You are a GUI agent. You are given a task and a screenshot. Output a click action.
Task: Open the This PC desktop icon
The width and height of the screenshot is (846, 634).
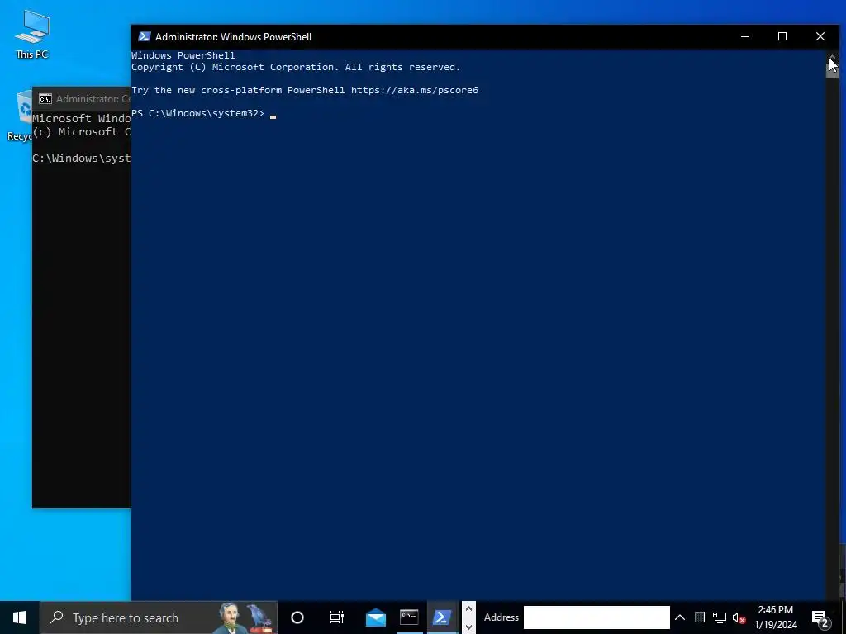click(32, 34)
